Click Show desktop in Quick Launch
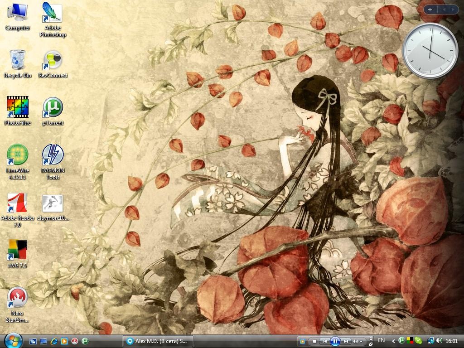The image size is (464, 348). [x=43, y=341]
